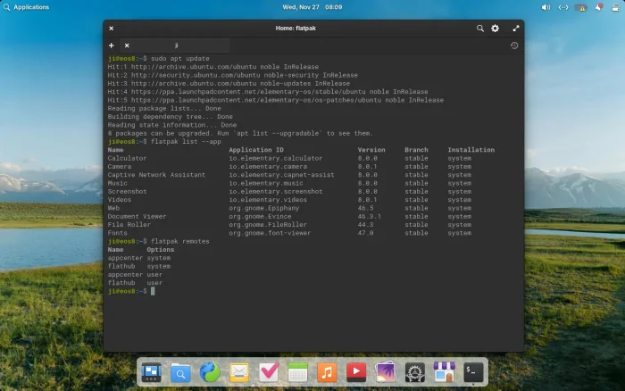Open terminal settings gear menu
The width and height of the screenshot is (625, 391).
(x=495, y=29)
